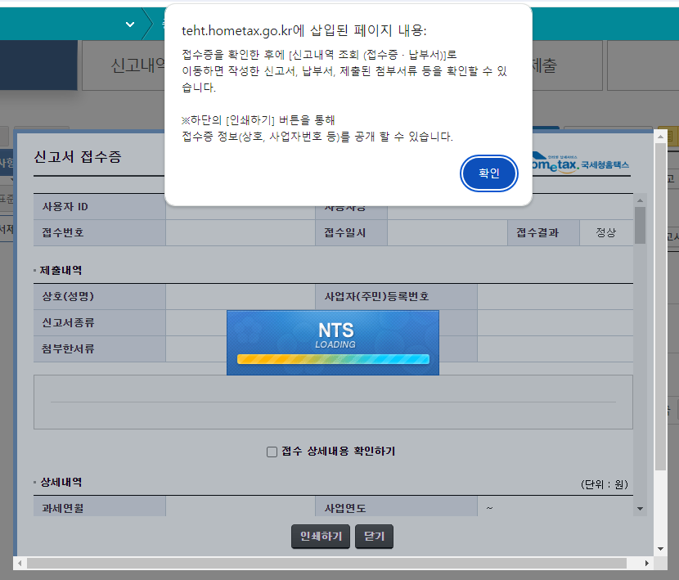Click the 인쇄하기 button at the bottom
The image size is (679, 580).
pos(320,537)
